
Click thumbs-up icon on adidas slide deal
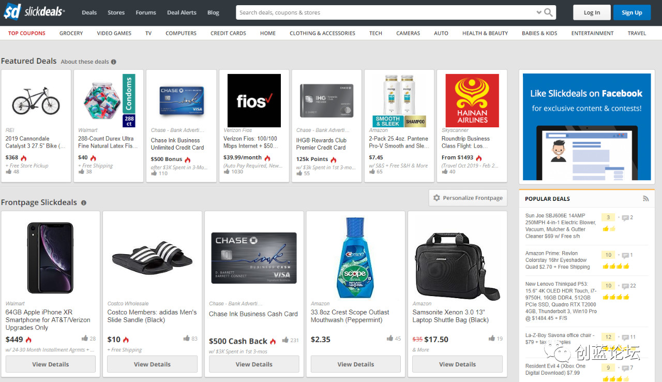pyautogui.click(x=186, y=339)
